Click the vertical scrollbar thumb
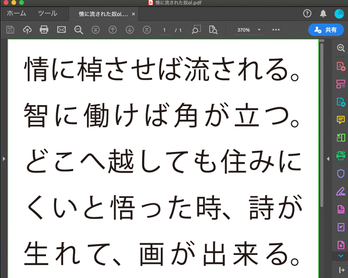Viewport: 348px width, 278px height. coord(321,124)
